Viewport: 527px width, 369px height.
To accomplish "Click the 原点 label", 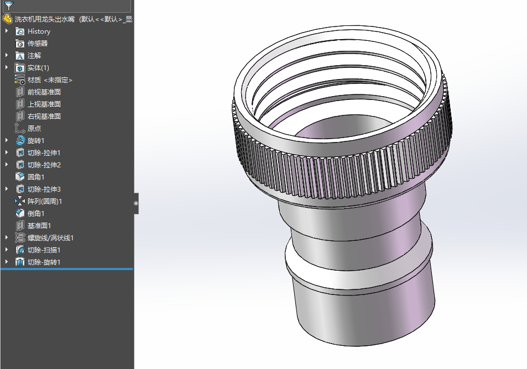I will 34,128.
